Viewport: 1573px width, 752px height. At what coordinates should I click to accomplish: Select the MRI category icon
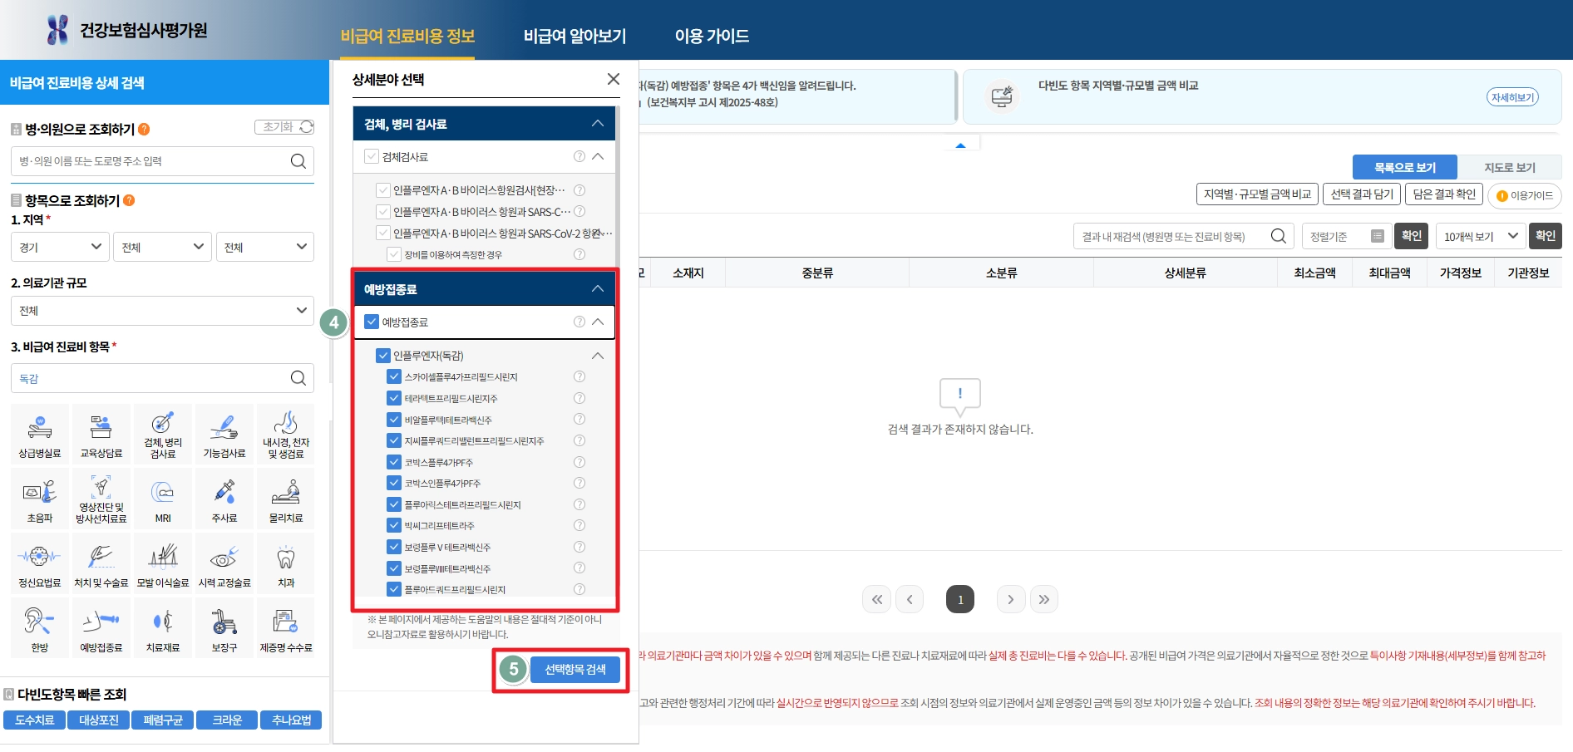pos(162,497)
